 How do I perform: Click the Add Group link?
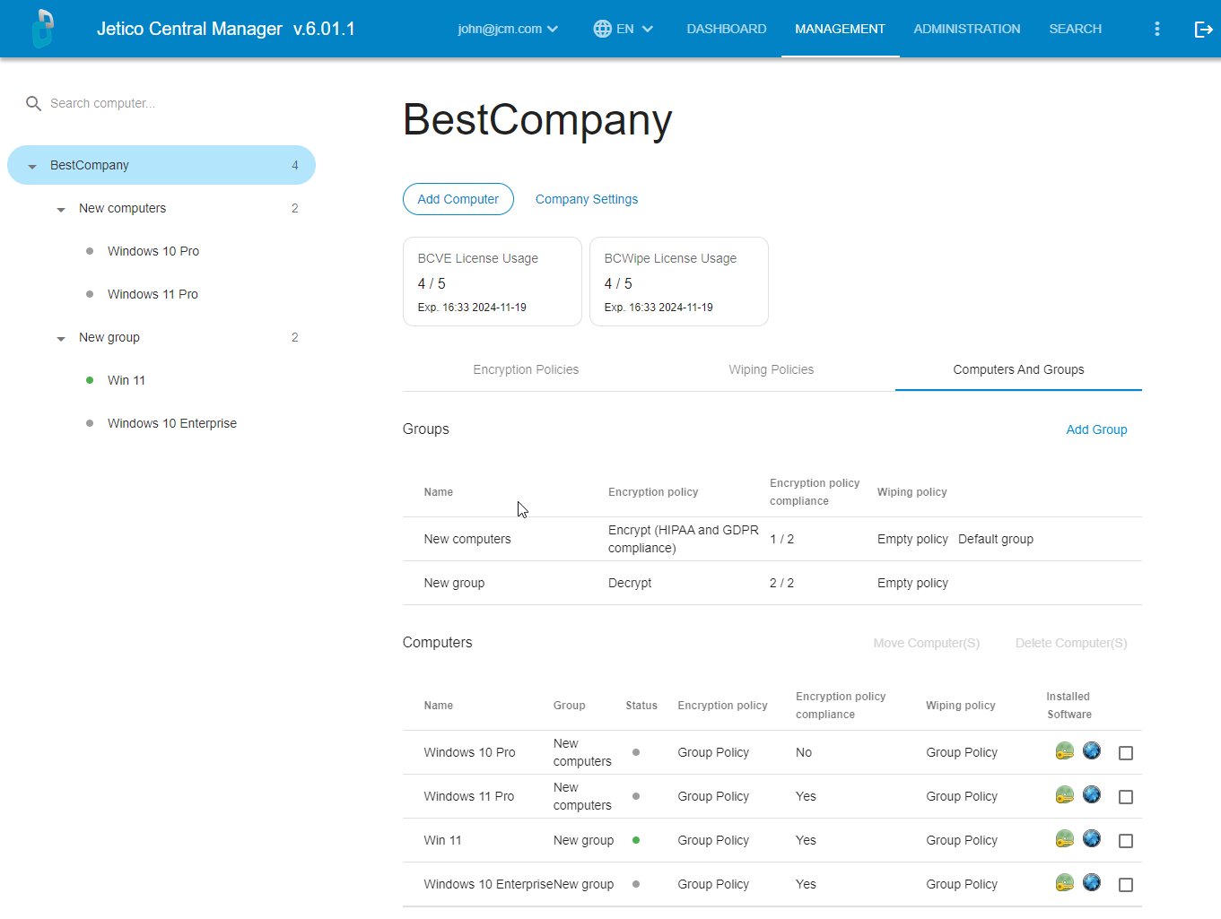[x=1096, y=429]
